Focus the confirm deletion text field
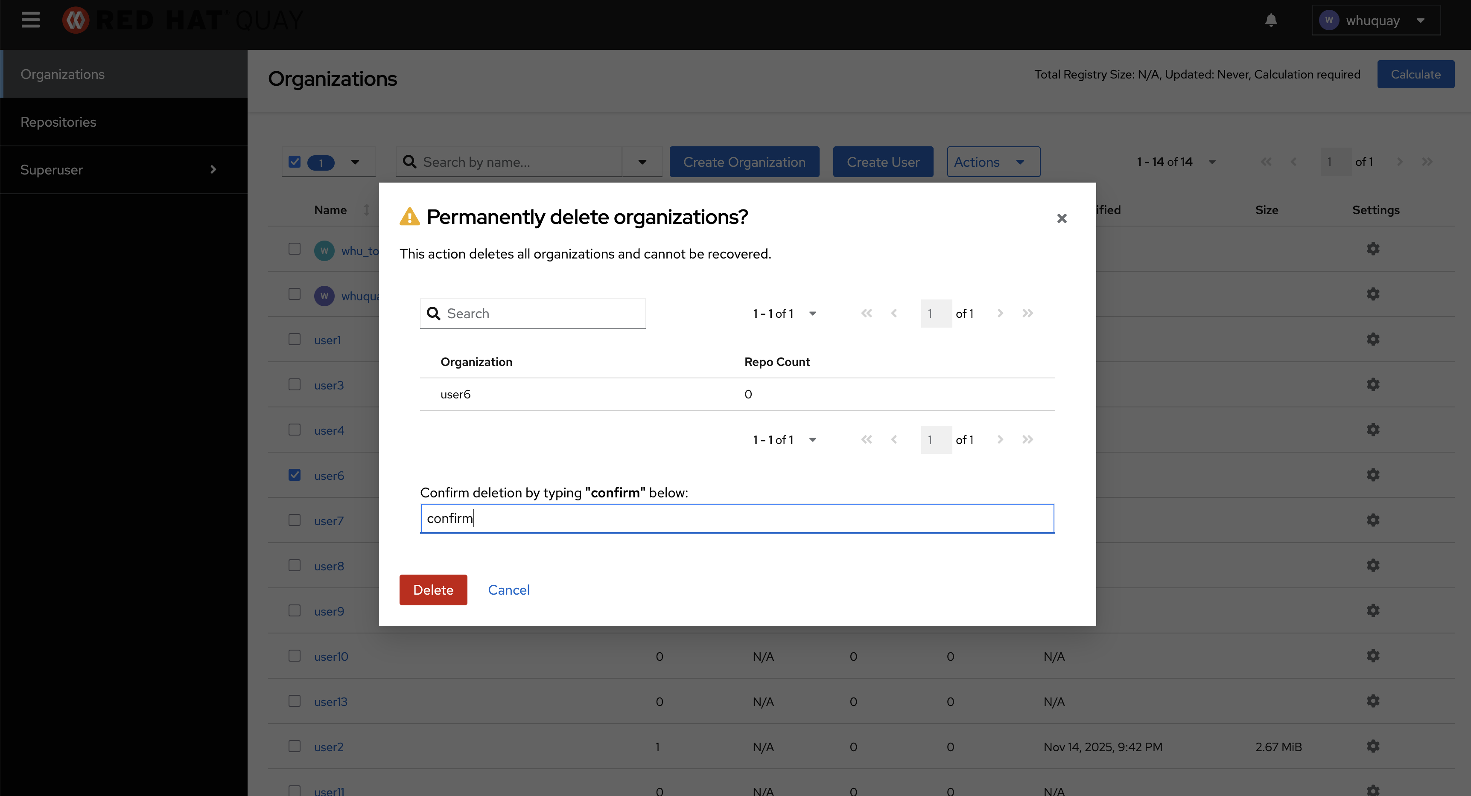Screen dimensions: 1471x796 coord(737,518)
